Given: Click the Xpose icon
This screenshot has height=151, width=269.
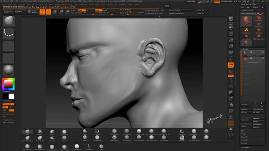Looking at the screenshot, I should click(x=231, y=135).
